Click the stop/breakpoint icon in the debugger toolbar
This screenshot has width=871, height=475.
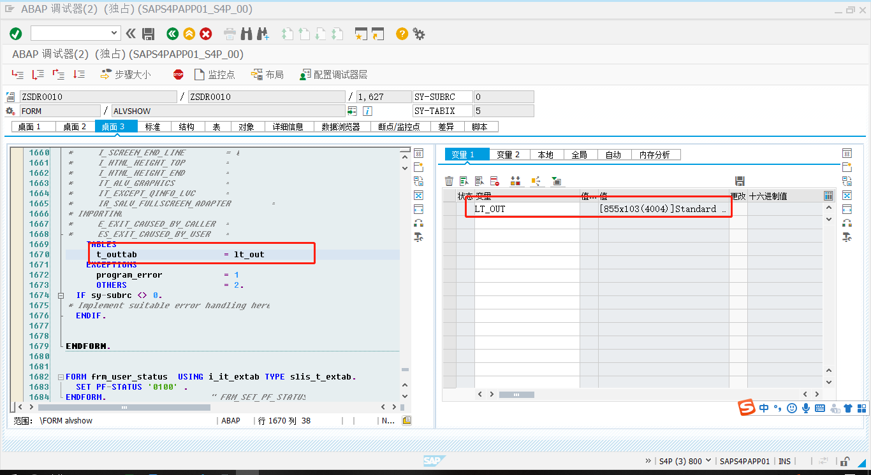point(179,74)
